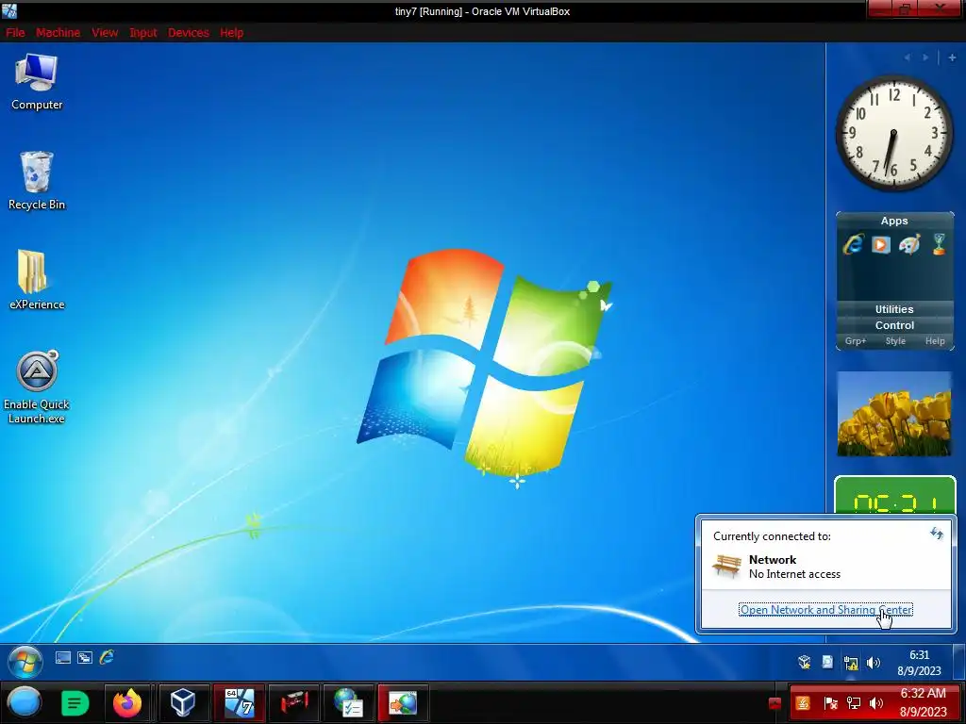
Task: Click previous gadget page arrow in sidebar
Action: [907, 58]
